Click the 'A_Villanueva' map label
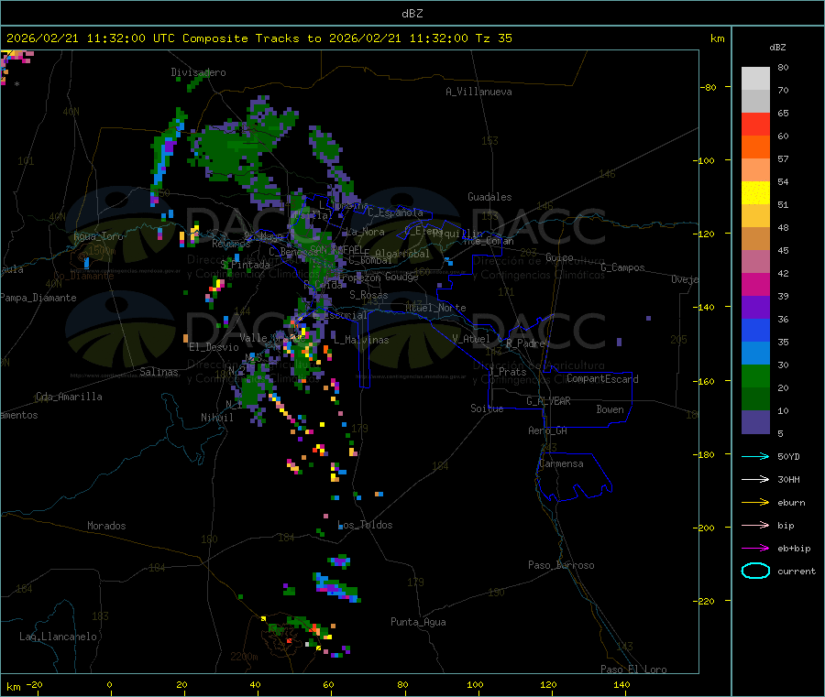Viewport: 825px width, 697px height. coord(478,92)
